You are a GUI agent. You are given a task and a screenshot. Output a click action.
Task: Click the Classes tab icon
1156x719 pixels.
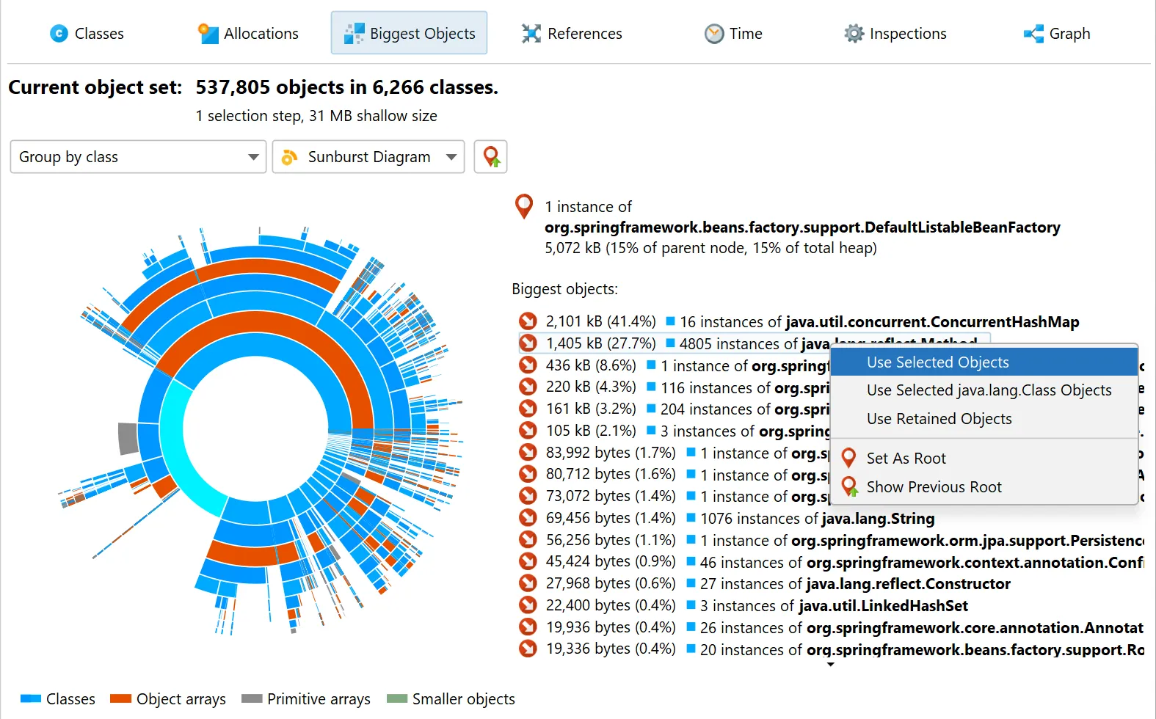tap(59, 34)
